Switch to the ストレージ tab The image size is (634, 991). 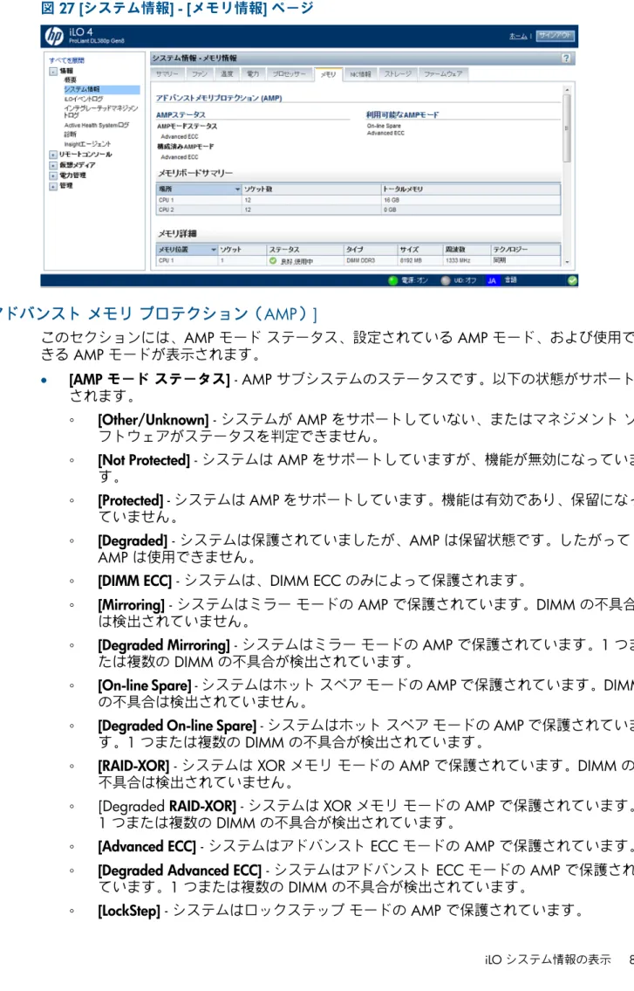click(x=398, y=74)
